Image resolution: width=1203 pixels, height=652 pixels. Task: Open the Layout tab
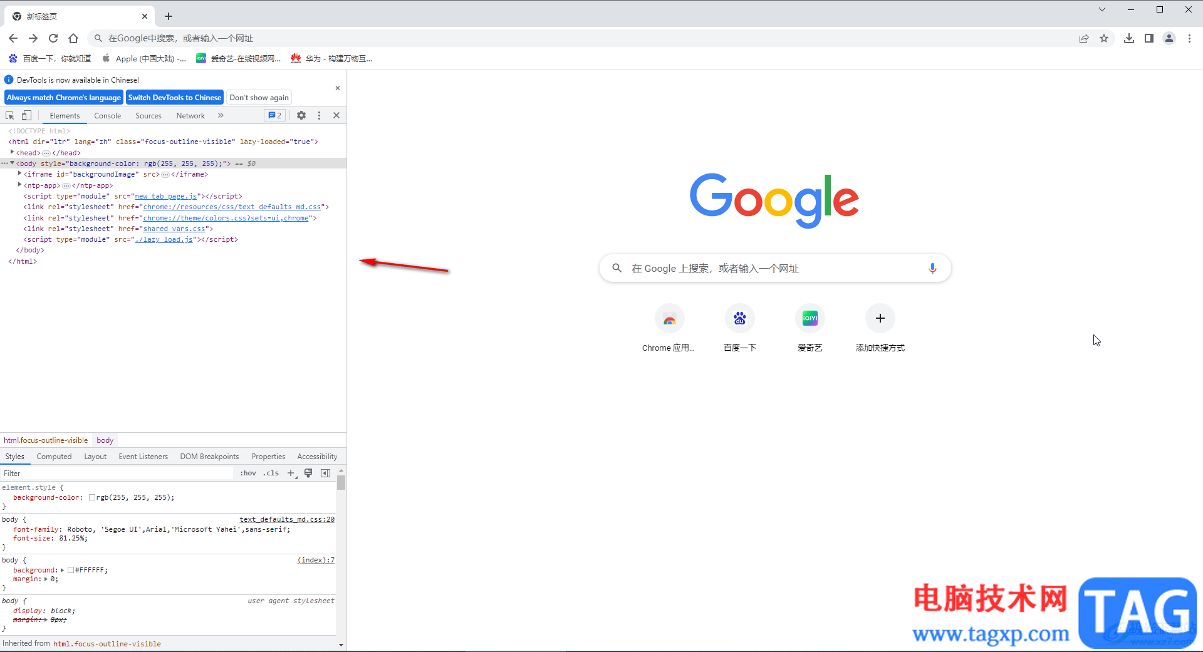click(95, 457)
